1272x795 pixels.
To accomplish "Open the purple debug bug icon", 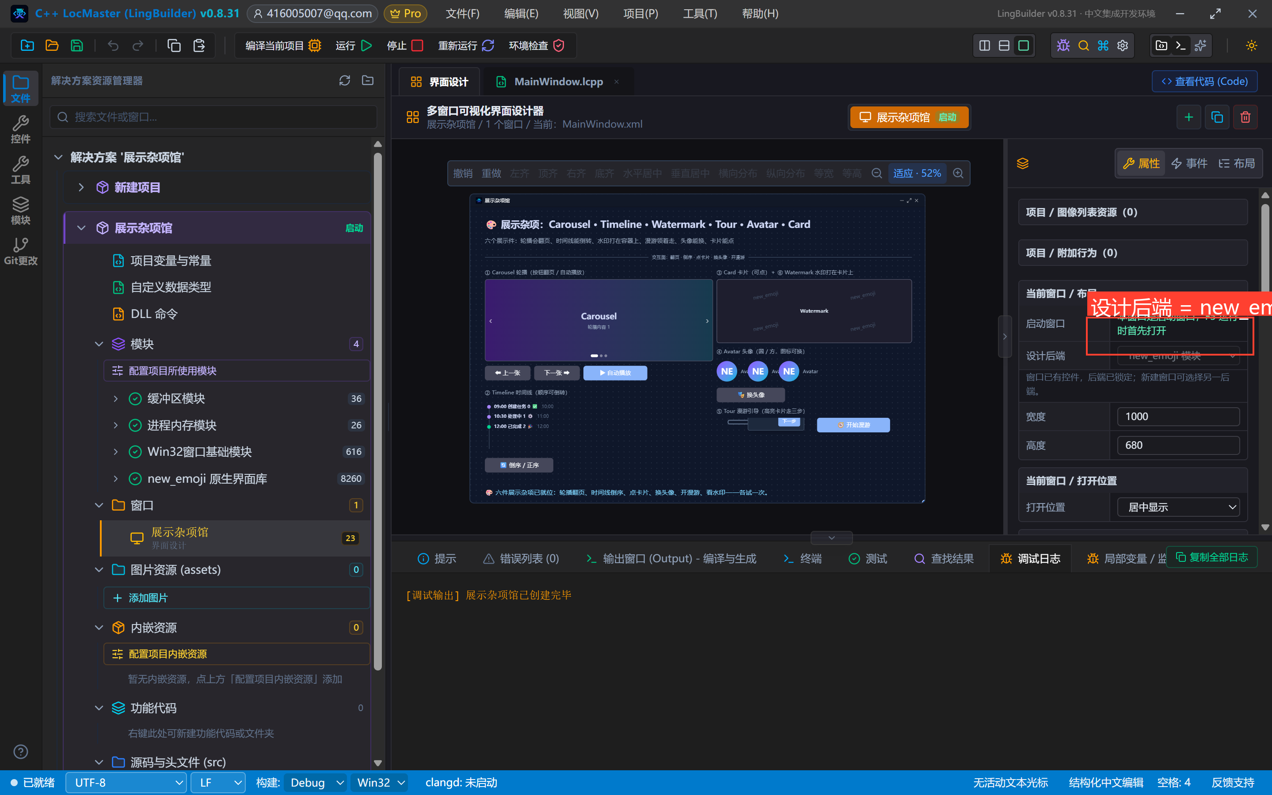I will 1063,46.
